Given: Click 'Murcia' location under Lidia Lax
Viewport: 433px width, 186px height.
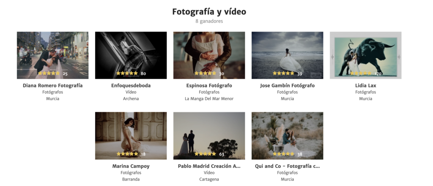Looking at the screenshot, I should (x=366, y=99).
